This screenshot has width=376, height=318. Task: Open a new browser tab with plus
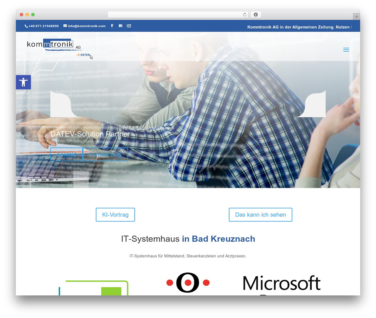(x=356, y=17)
